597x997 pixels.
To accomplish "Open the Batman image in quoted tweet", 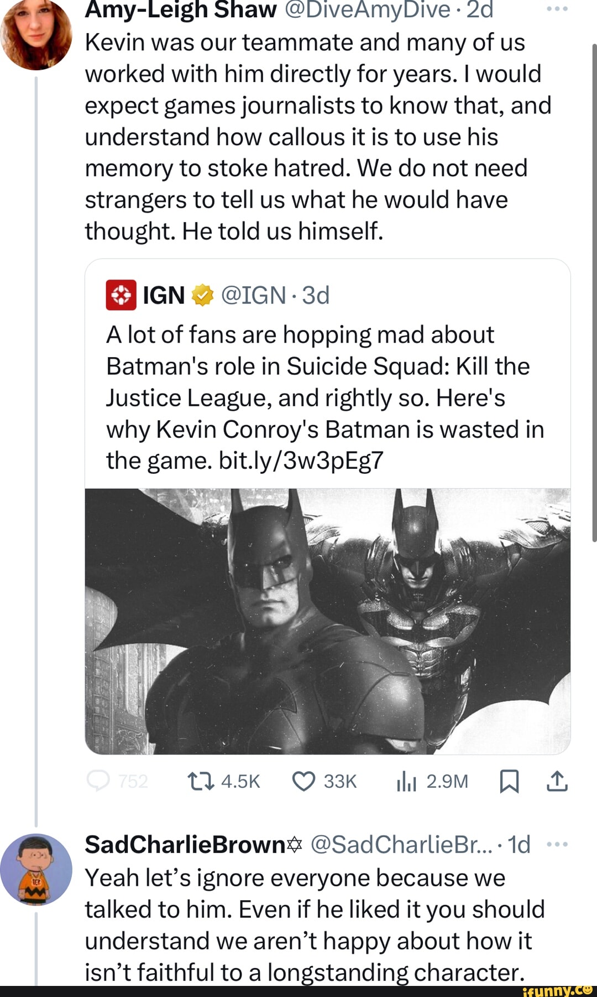I will (327, 621).
